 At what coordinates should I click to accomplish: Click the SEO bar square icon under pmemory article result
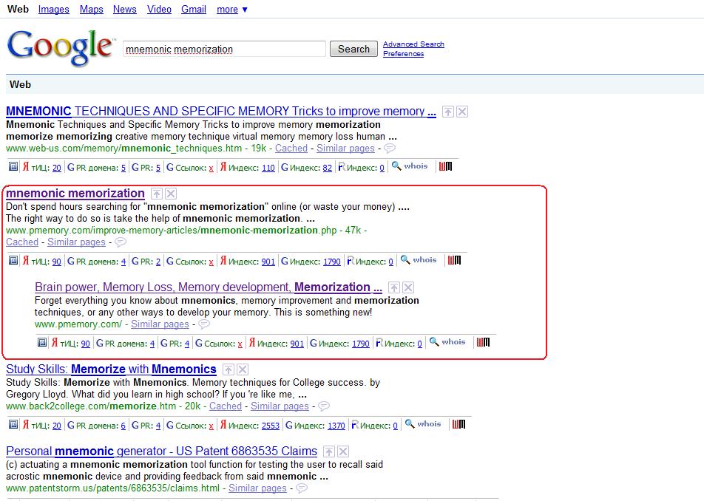click(x=13, y=261)
